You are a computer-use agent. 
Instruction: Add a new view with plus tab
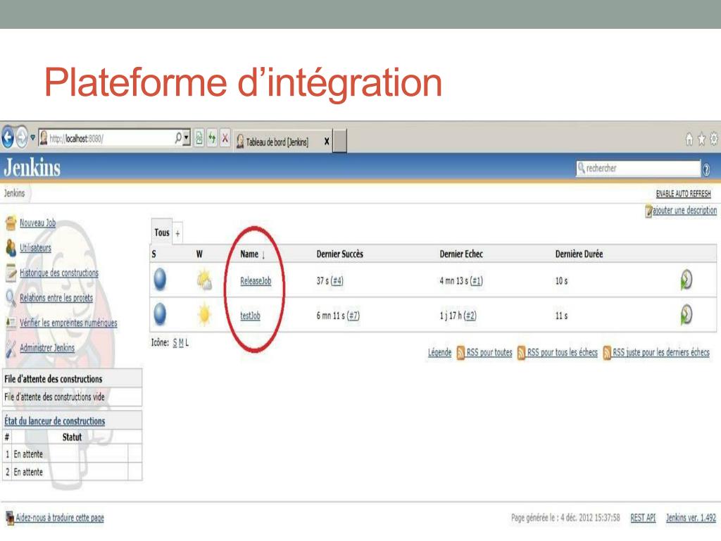(x=177, y=234)
